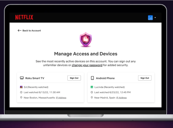This screenshot has width=173, height=128.
Task: Click the back arrow icon
Action: click(19, 31)
